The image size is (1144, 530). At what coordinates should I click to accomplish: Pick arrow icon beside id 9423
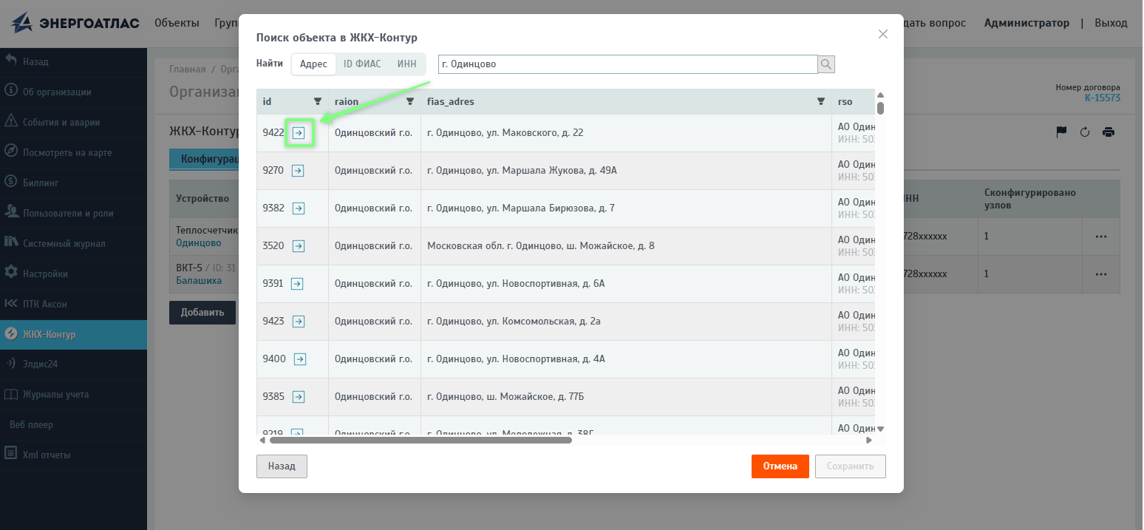pyautogui.click(x=299, y=322)
